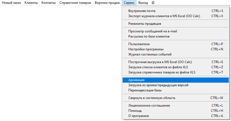Viewport: 231px width, 121px height.
Task: Click the @ menu bar item
Action: (x=153, y=3)
